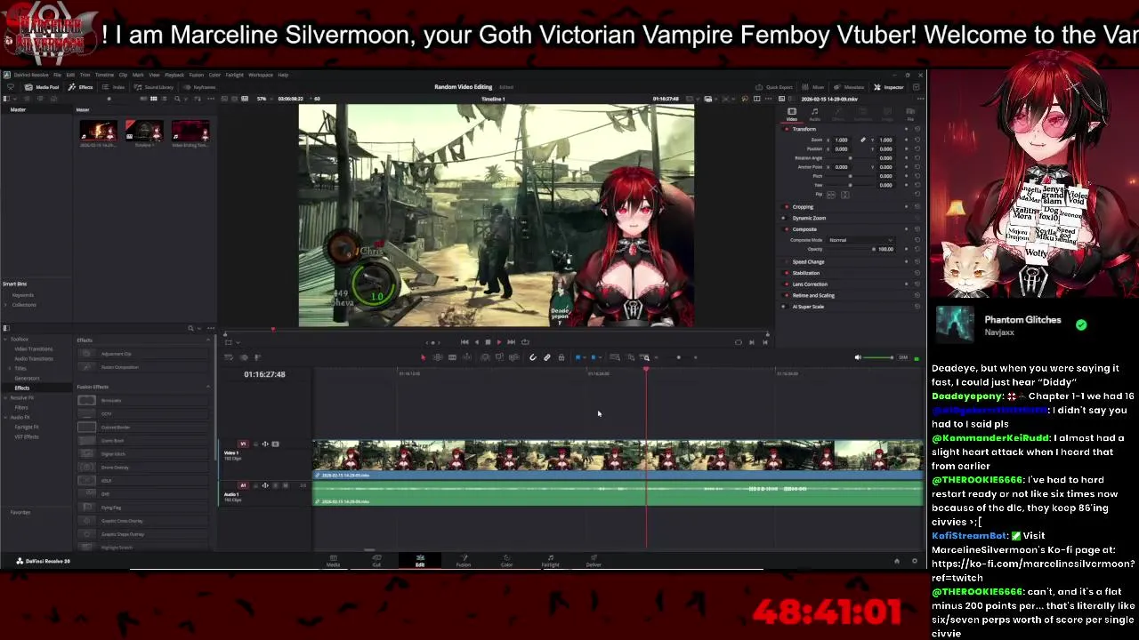Image resolution: width=1139 pixels, height=640 pixels.
Task: Select the timeline Selection Mode arrow tool
Action: [x=423, y=357]
